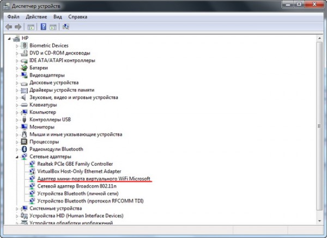This screenshot has height=238, width=327.
Task: Open the Действие menu
Action: coord(36,16)
